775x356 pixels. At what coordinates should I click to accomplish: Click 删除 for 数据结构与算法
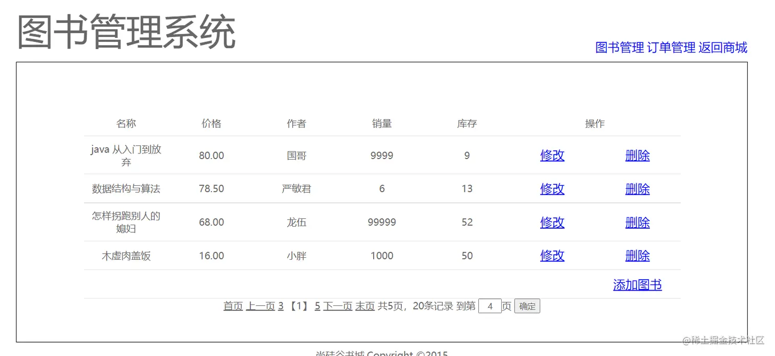(x=637, y=189)
